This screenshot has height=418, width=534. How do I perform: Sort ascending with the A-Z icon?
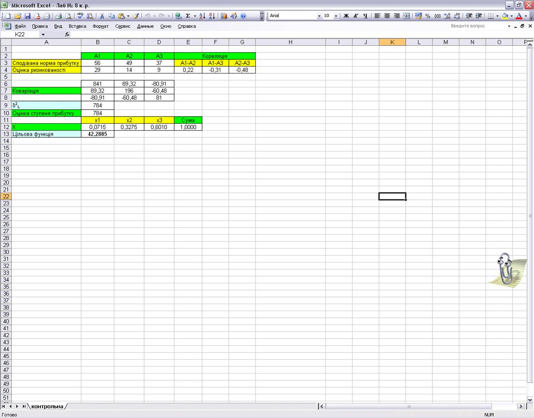[x=202, y=16]
